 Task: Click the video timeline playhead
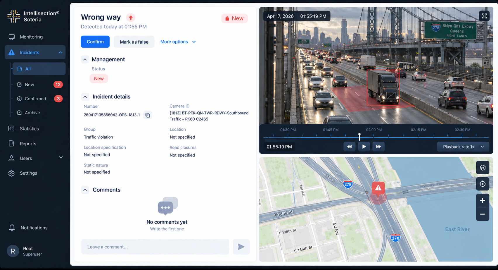coord(359,136)
